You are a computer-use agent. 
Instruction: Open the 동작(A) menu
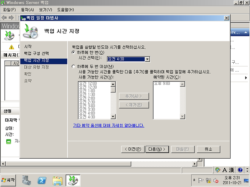point(27,10)
